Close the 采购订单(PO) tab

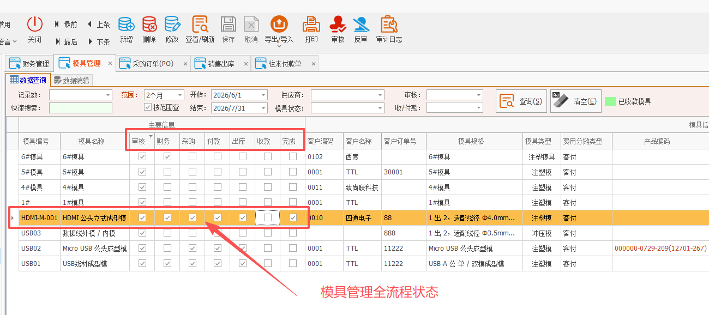click(x=185, y=64)
